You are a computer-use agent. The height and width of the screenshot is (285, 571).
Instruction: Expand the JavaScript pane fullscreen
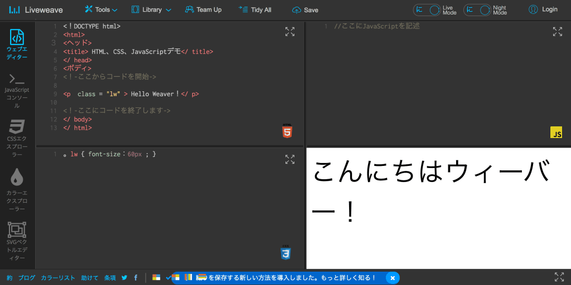click(x=557, y=32)
